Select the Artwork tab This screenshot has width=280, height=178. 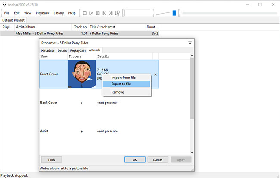94,50
